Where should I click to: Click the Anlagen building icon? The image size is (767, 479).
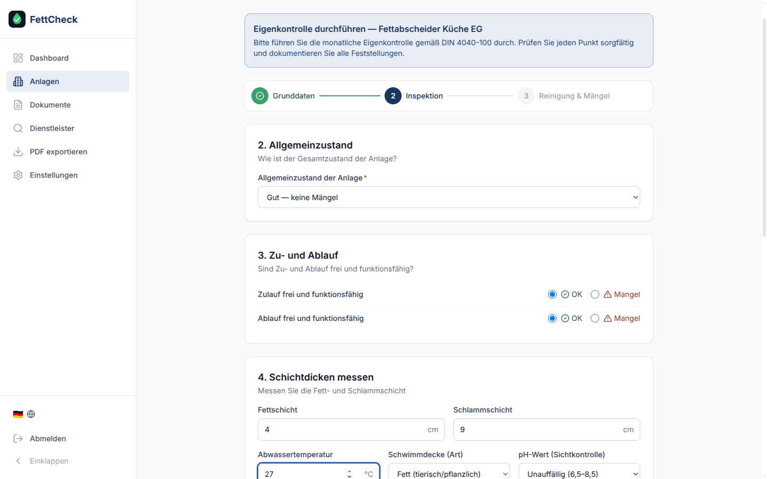(18, 81)
